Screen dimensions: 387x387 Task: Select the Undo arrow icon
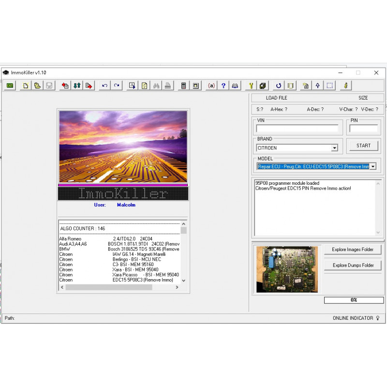click(x=104, y=86)
